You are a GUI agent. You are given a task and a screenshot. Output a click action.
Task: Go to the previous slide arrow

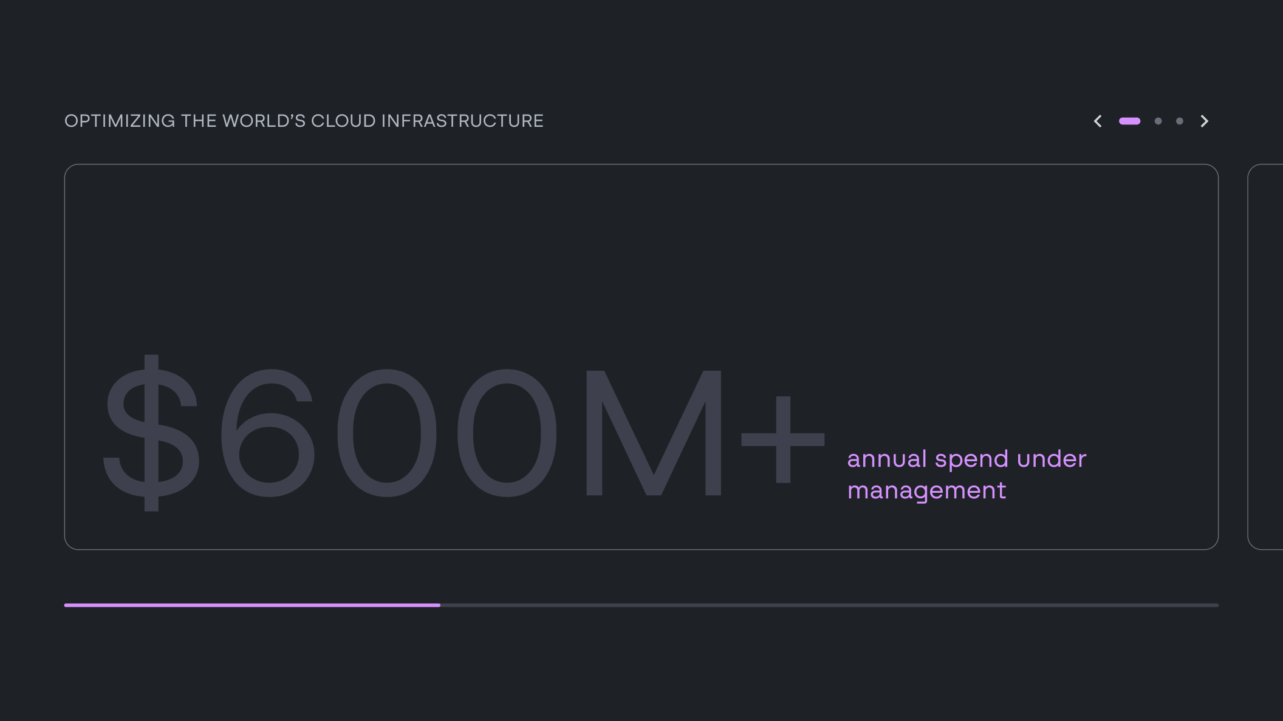pos(1098,121)
